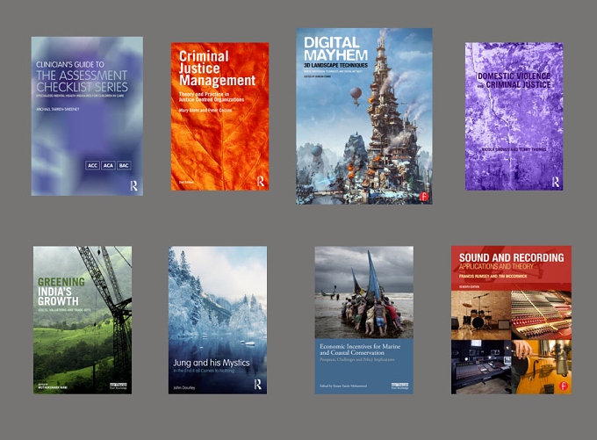
Task: Click "Theory and Practice in Justice Centred Organizations" subtitle
Action: click(x=212, y=97)
